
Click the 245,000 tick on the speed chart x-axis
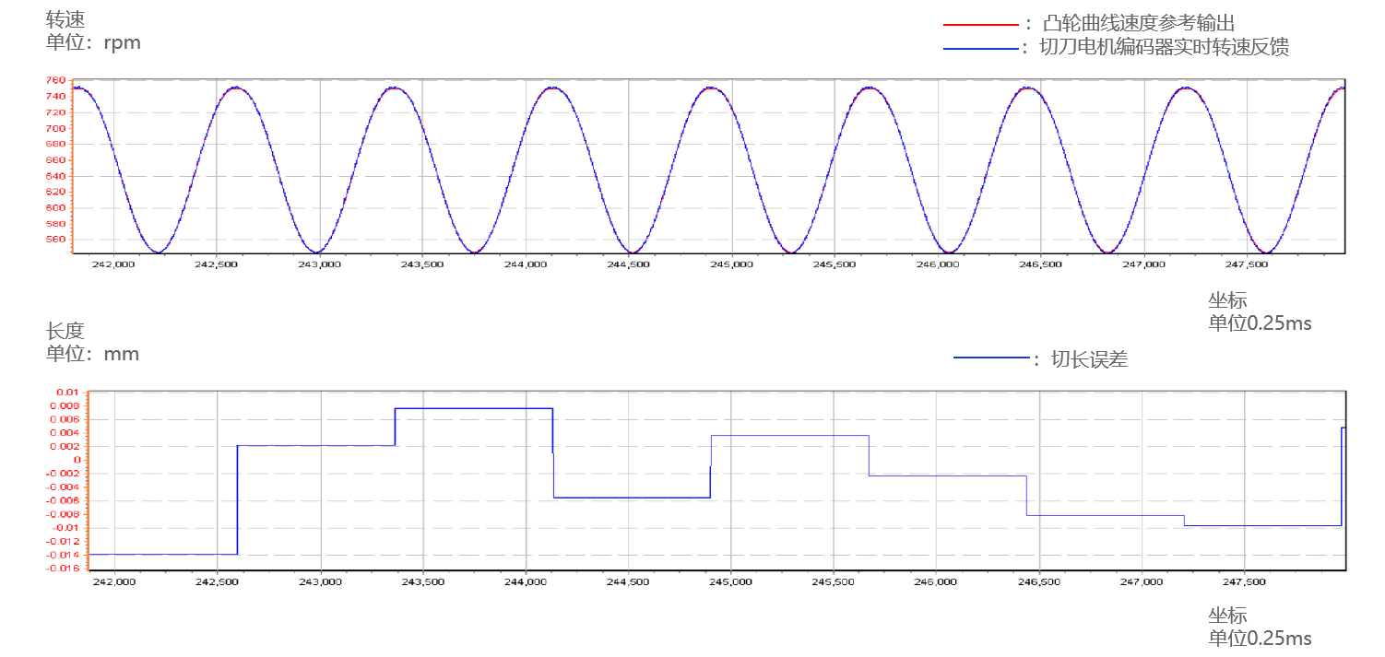732,264
